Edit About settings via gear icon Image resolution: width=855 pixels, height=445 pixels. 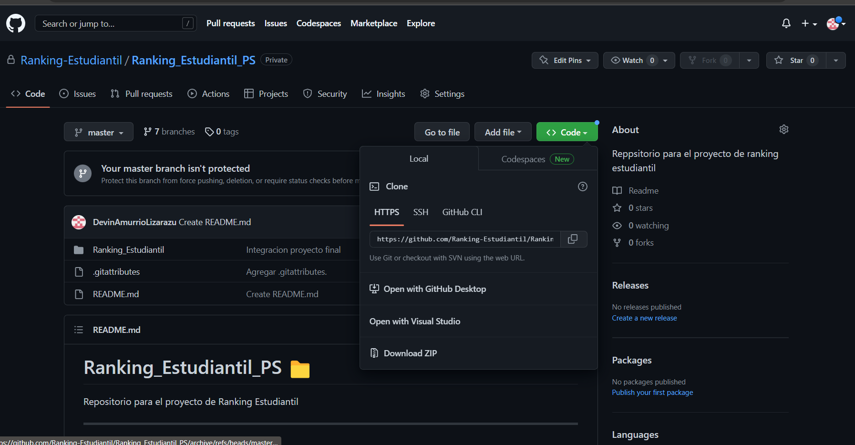pyautogui.click(x=784, y=129)
